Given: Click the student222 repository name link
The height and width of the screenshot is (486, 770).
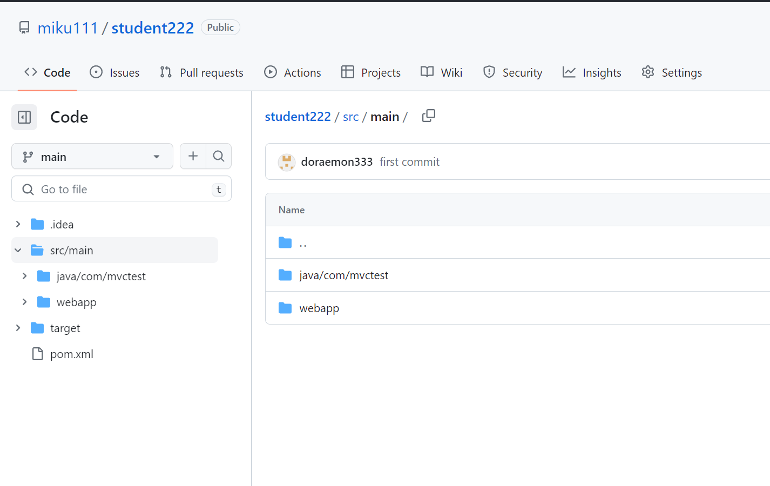Looking at the screenshot, I should tap(153, 28).
